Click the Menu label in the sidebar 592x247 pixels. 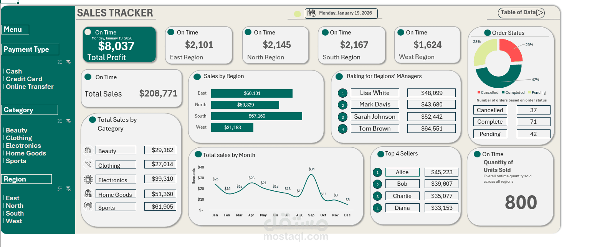[x=15, y=29]
